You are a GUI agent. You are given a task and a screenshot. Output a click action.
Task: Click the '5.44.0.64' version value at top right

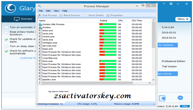[168, 27]
